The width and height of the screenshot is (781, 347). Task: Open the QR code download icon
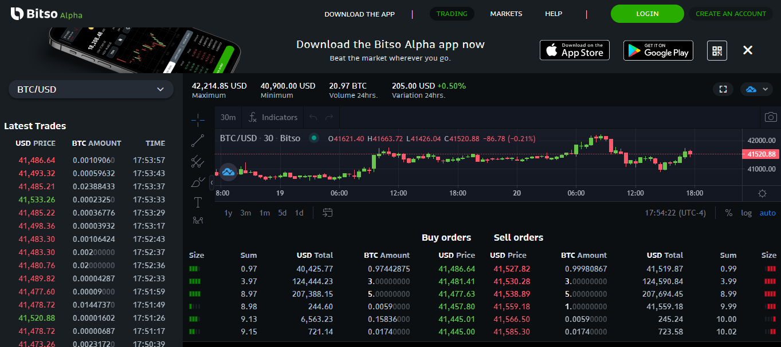[717, 50]
